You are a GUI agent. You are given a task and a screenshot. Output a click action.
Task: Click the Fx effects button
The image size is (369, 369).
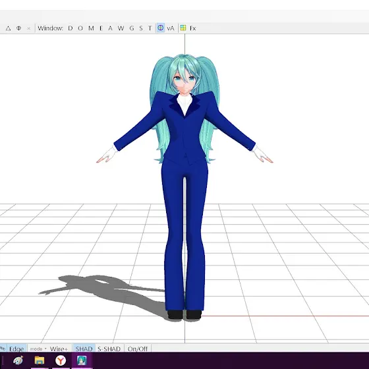[192, 28]
